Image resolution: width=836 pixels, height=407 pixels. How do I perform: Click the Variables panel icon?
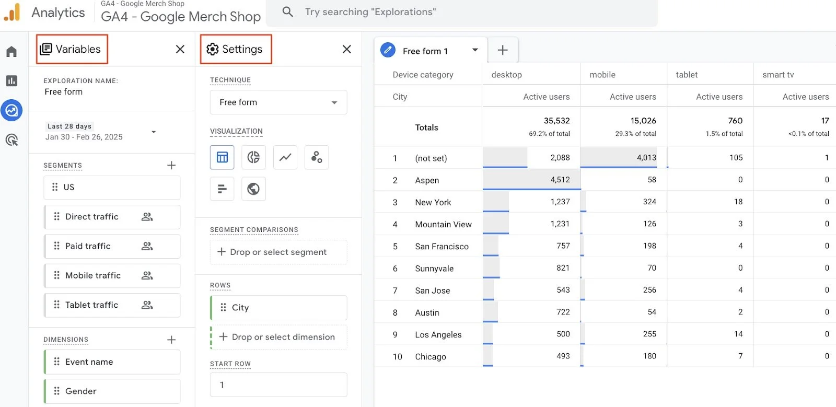pos(46,49)
